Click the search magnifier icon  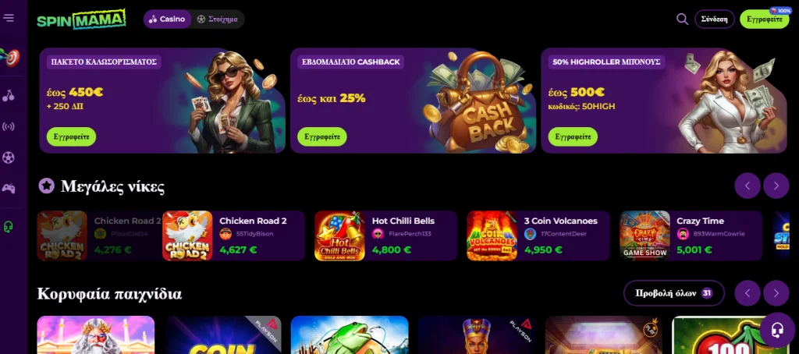tap(682, 19)
